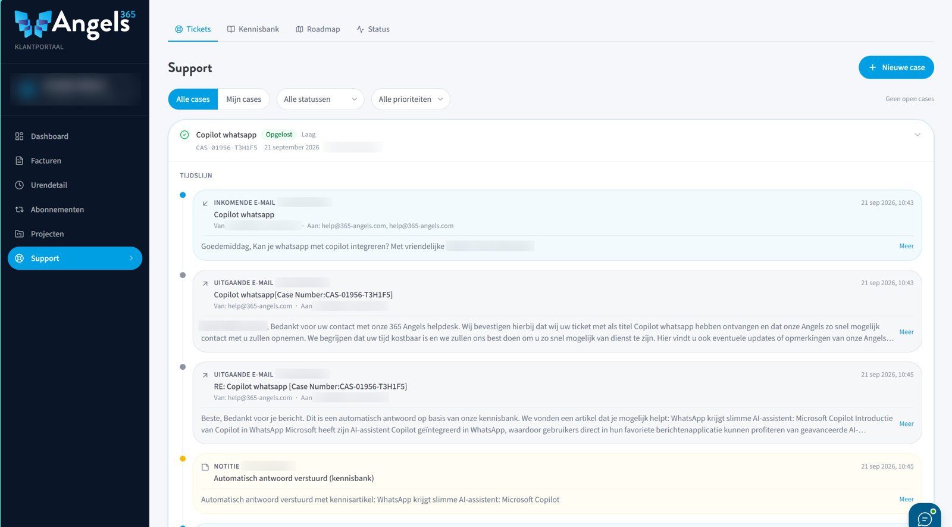Image resolution: width=952 pixels, height=527 pixels.
Task: Click Meer on incoming email
Action: tap(906, 246)
